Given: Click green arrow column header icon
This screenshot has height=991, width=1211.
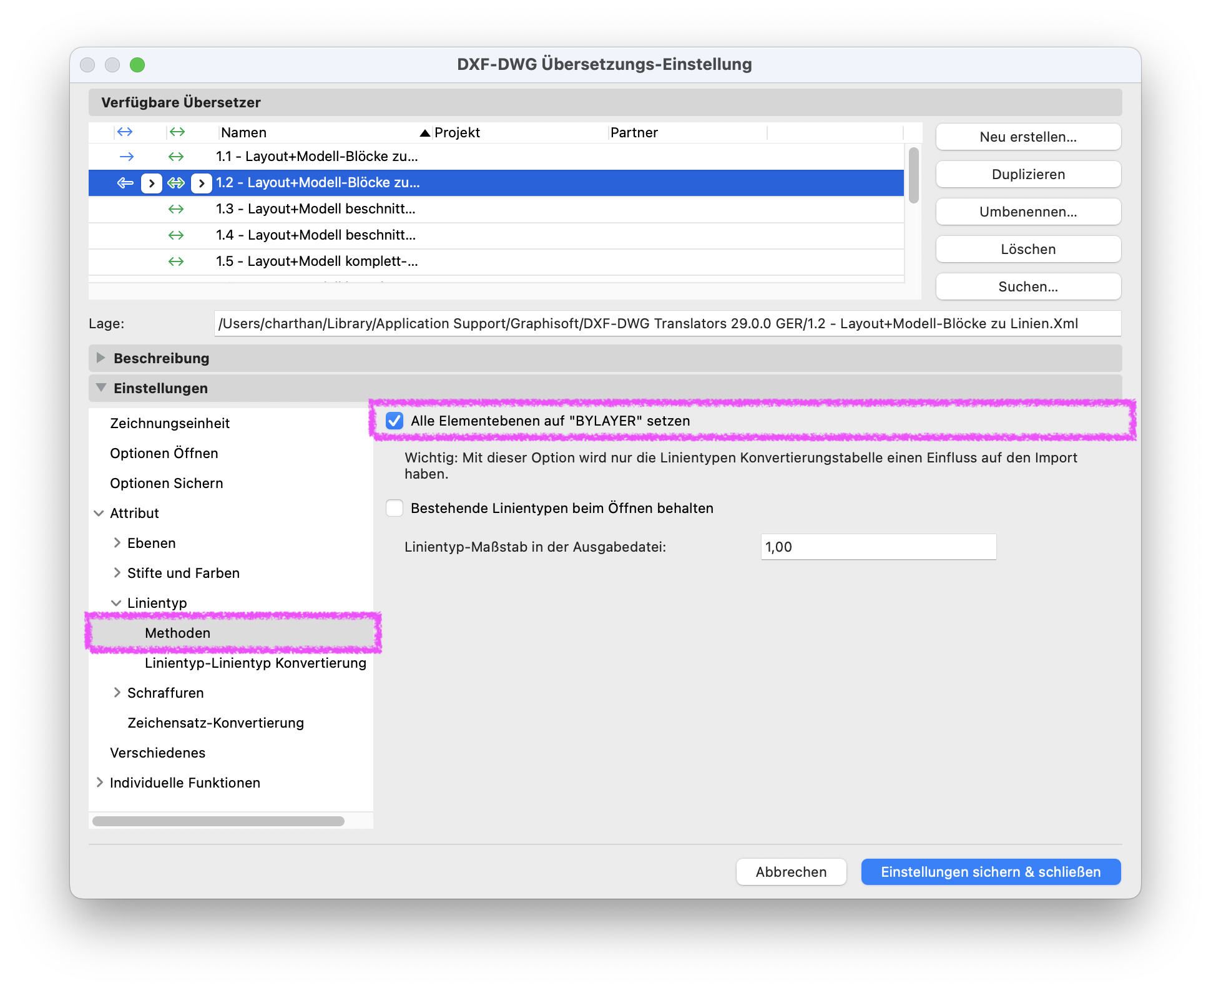Looking at the screenshot, I should point(177,132).
